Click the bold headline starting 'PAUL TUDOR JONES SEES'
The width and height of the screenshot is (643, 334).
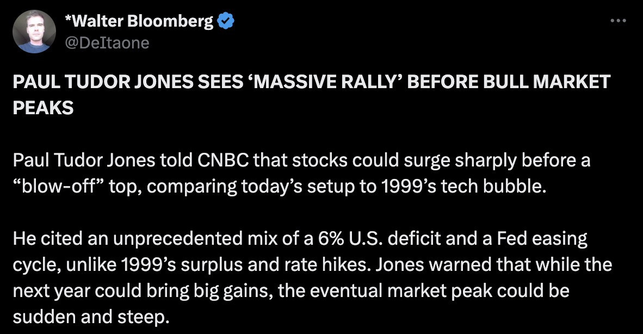(x=218, y=82)
